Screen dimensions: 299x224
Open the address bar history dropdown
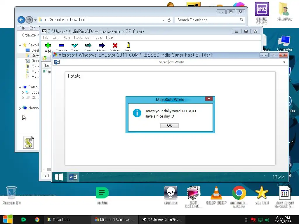(164, 20)
